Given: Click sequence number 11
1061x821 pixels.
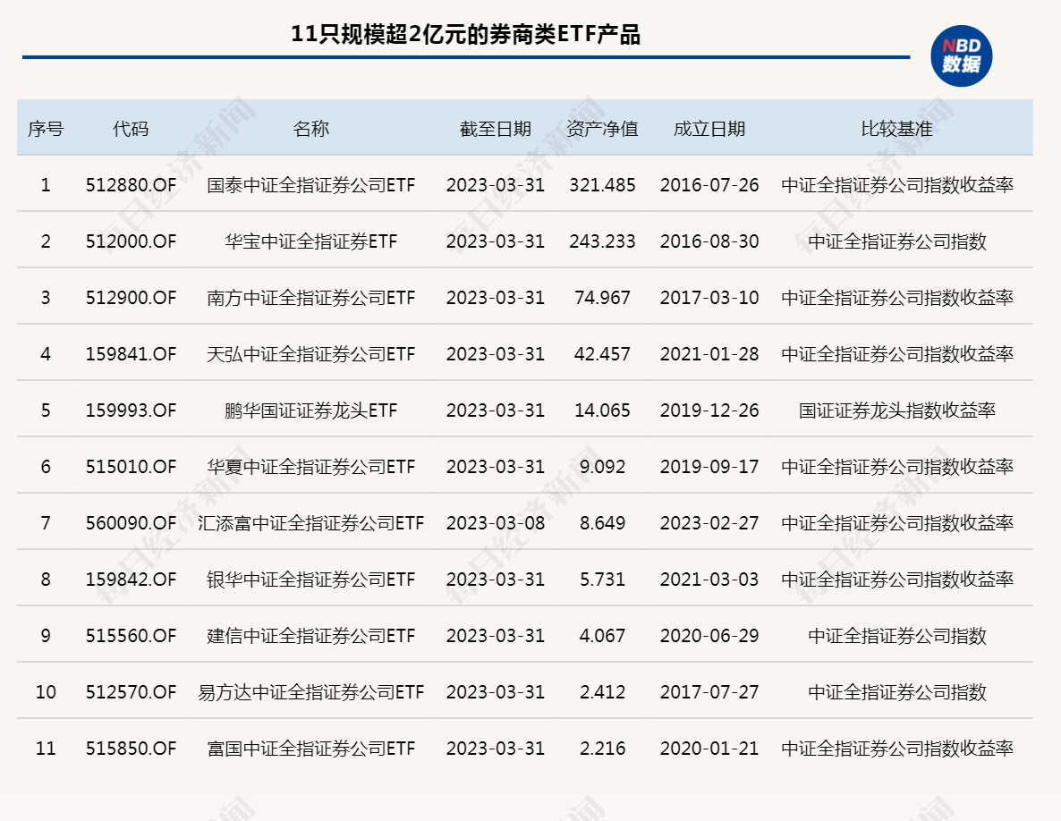Looking at the screenshot, I should pos(46,748).
